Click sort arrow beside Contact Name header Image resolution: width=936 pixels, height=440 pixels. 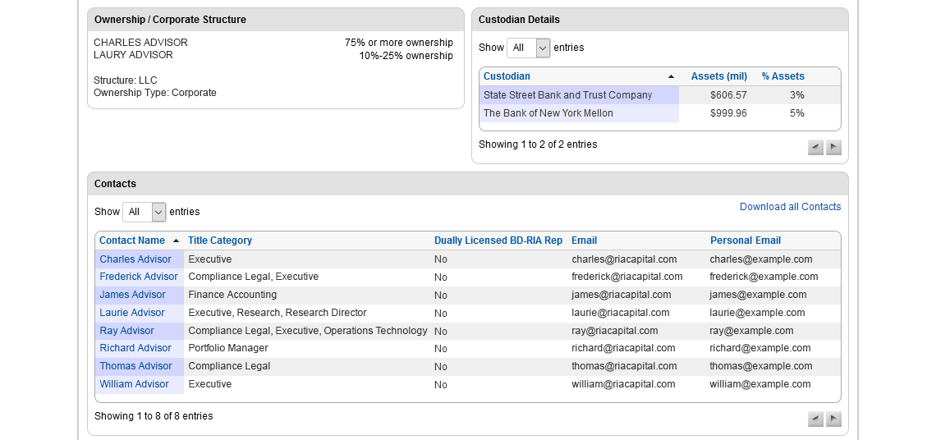[x=176, y=241]
